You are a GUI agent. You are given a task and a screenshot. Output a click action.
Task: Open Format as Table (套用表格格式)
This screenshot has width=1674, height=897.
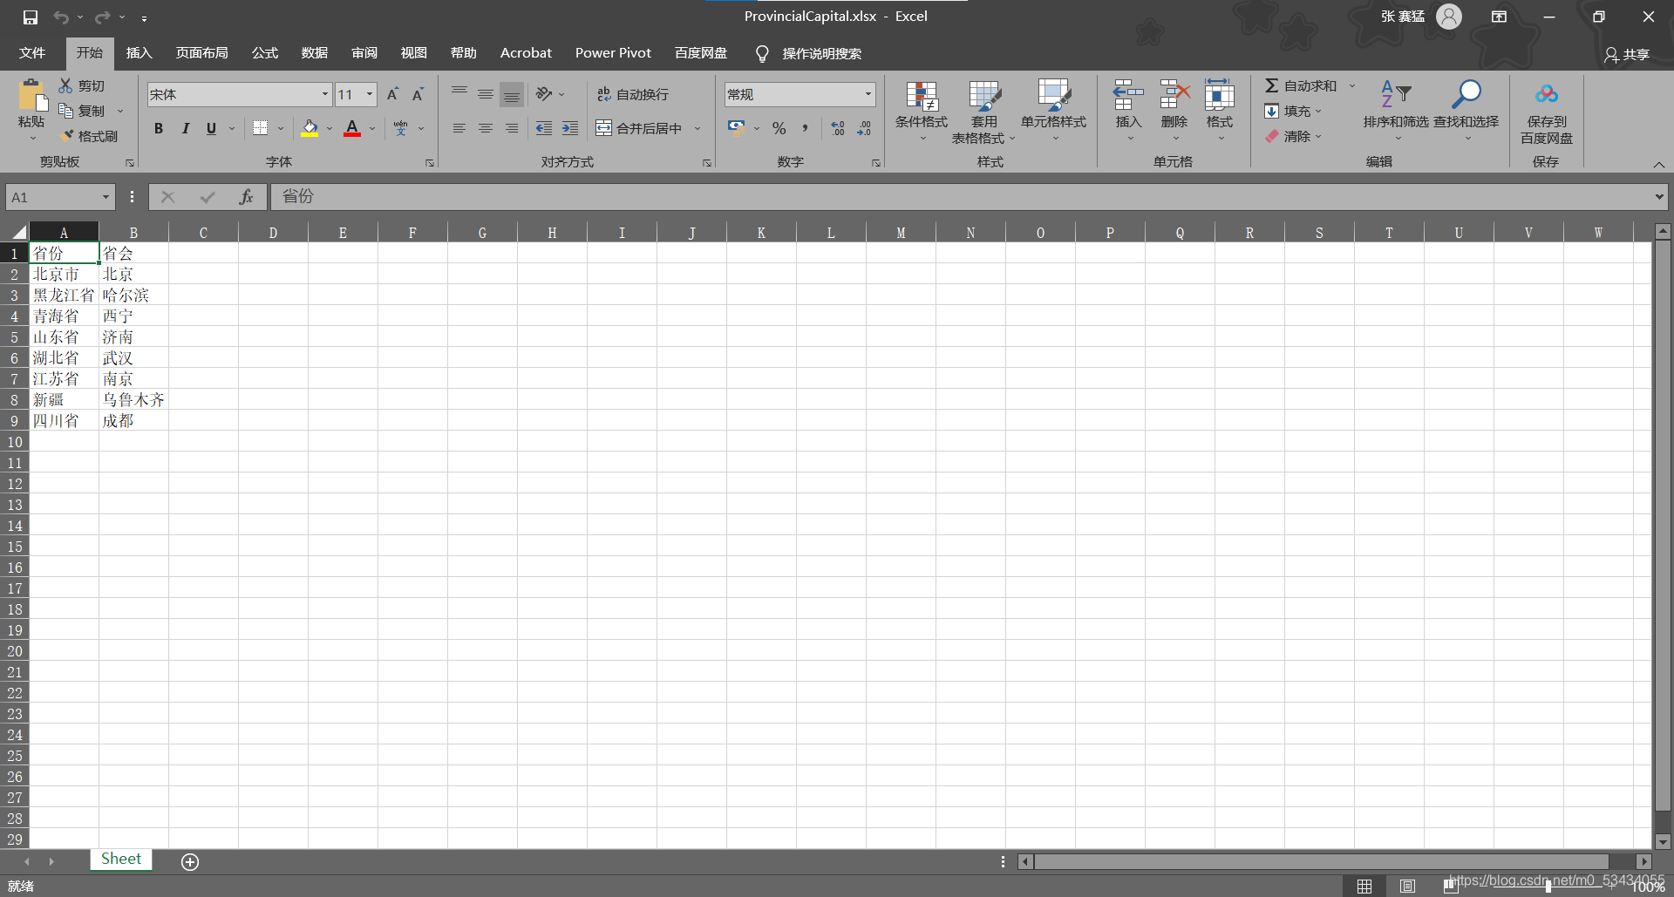[984, 112]
